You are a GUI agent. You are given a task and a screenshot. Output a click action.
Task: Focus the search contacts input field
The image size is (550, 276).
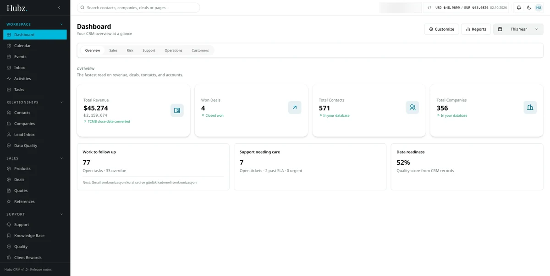point(138,8)
